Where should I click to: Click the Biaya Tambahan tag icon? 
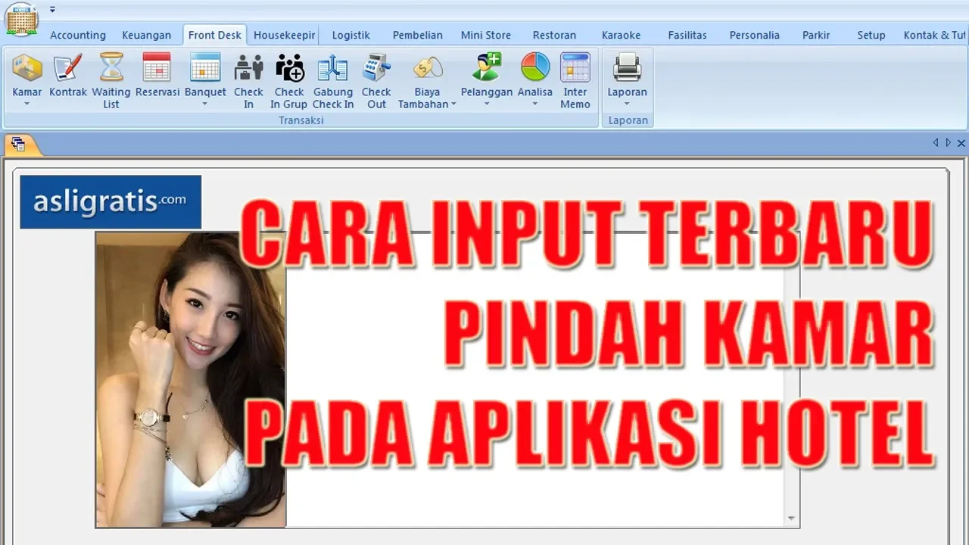(x=428, y=68)
